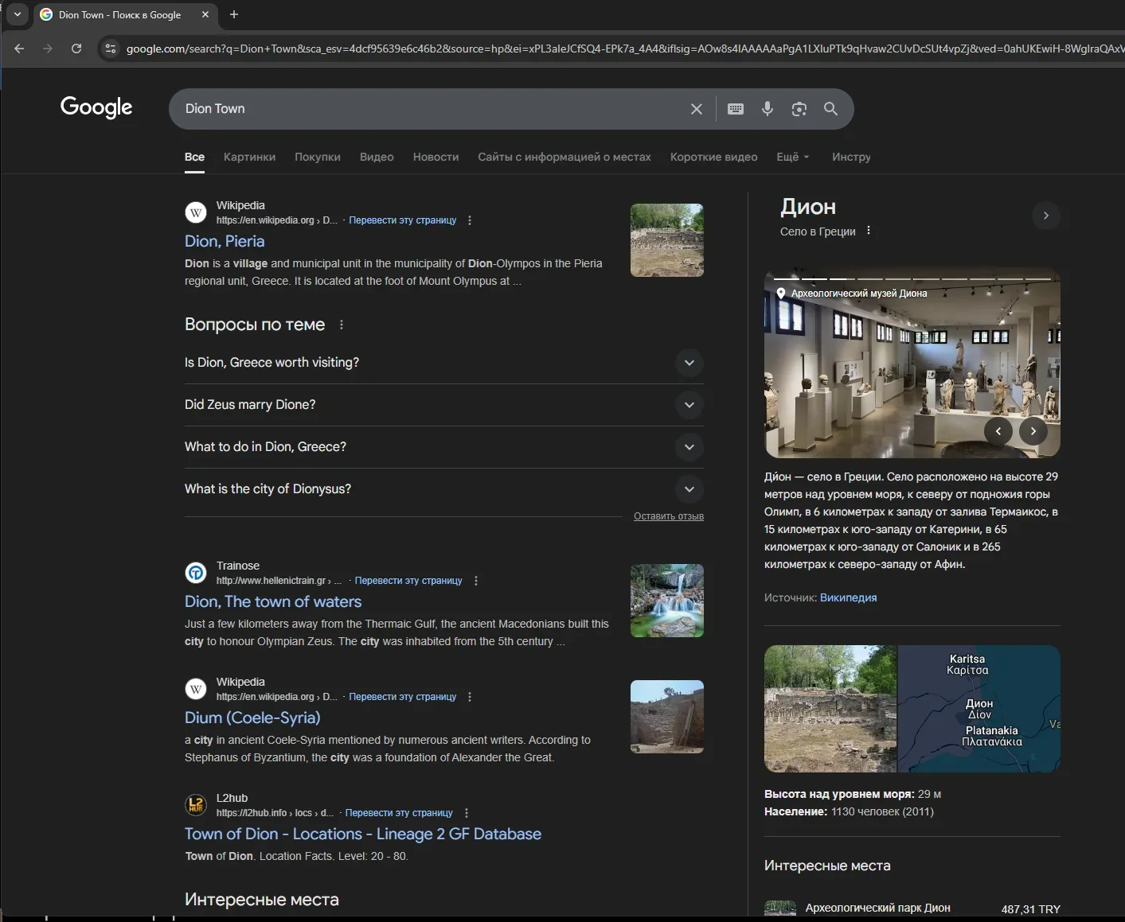Open the "Ещё" dropdown in search filters
This screenshot has width=1125, height=922.
(792, 157)
